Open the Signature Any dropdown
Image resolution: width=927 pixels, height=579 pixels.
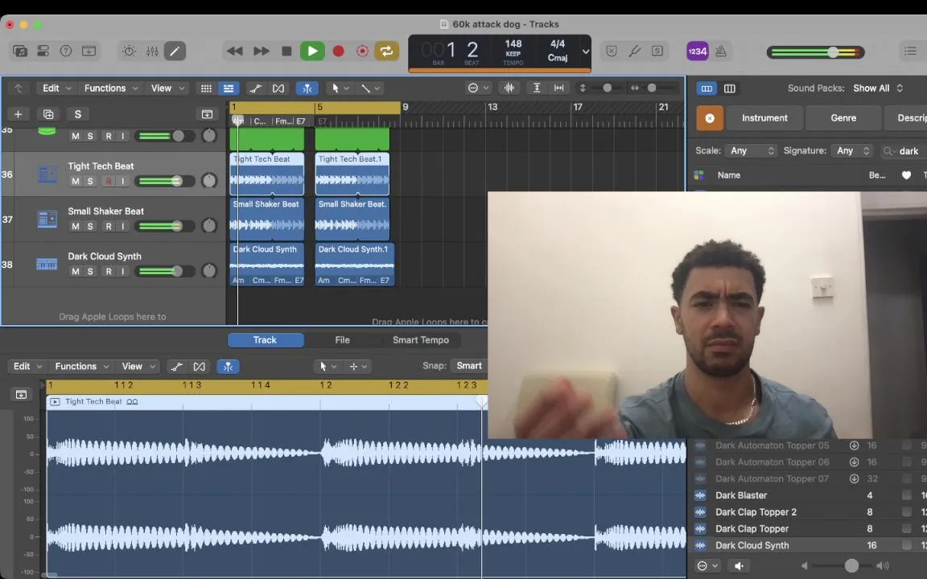tap(851, 150)
